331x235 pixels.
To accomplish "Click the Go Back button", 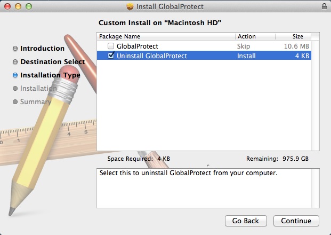I will pyautogui.click(x=246, y=221).
